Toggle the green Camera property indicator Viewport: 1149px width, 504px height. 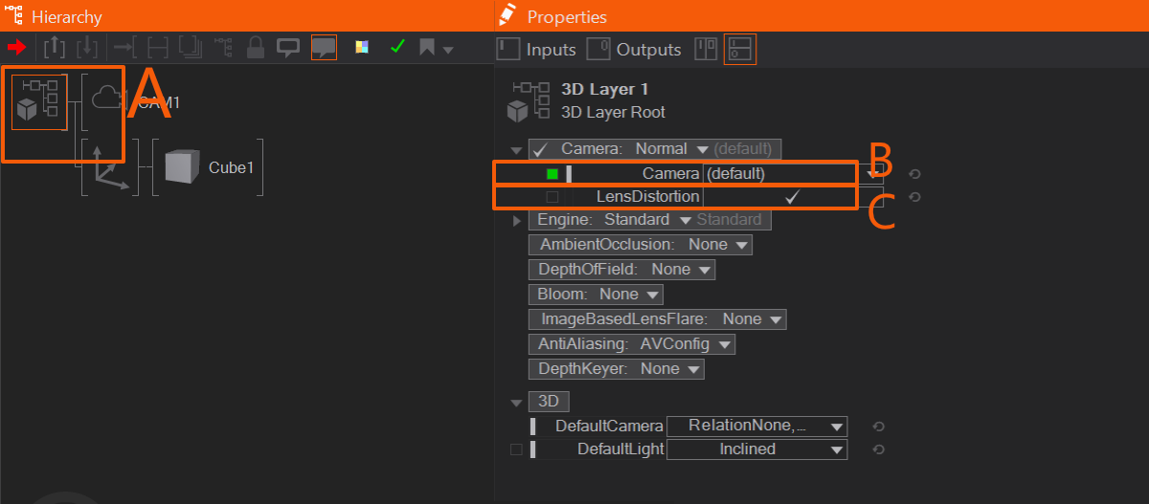552,174
